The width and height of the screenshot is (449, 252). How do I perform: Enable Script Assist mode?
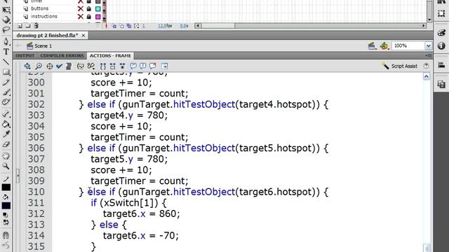pyautogui.click(x=399, y=66)
